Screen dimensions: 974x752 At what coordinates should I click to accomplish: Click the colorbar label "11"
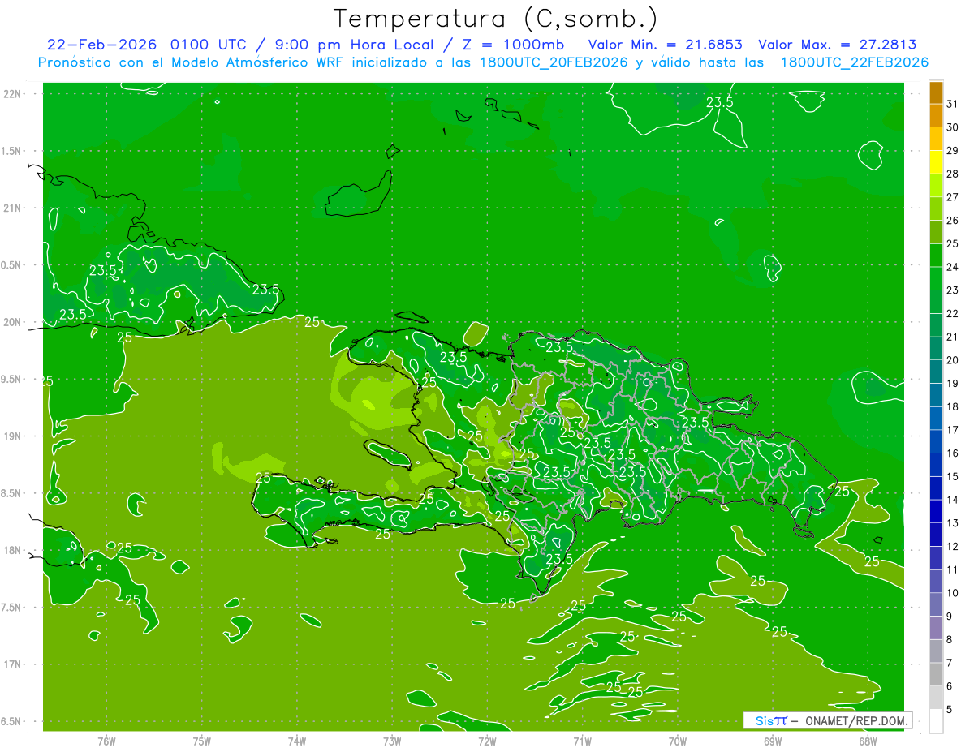[953, 569]
